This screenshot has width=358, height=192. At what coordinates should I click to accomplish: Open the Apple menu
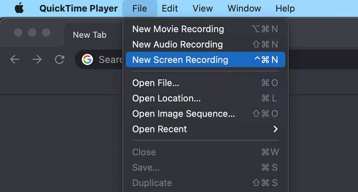[19, 8]
